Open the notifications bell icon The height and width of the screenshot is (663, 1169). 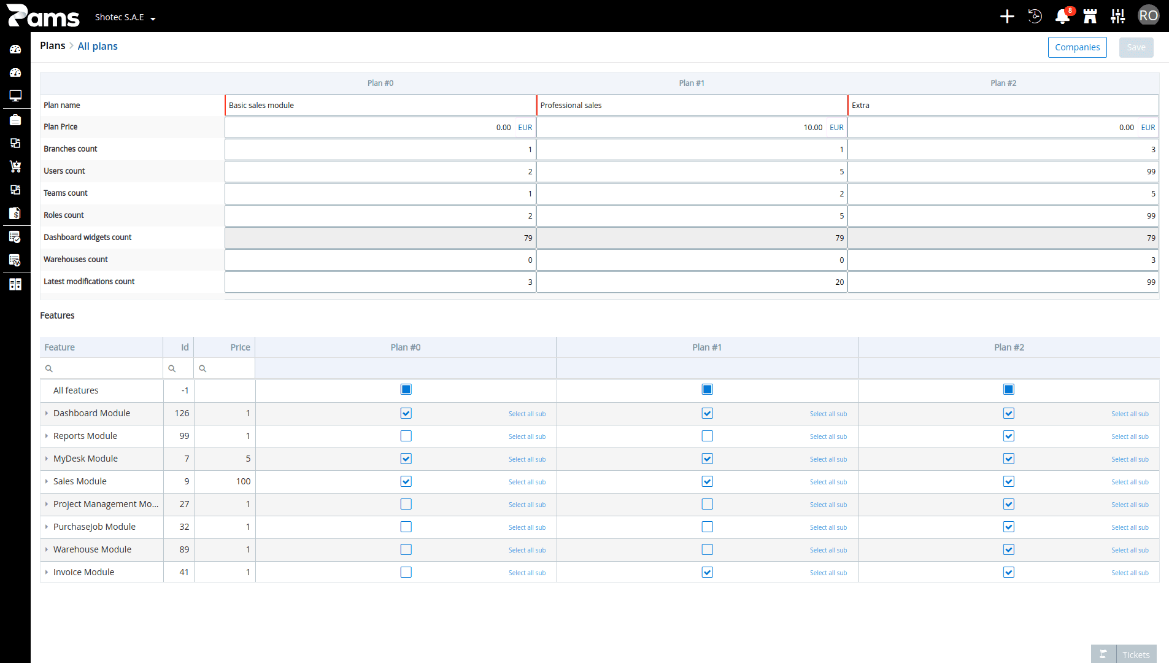[x=1062, y=17]
